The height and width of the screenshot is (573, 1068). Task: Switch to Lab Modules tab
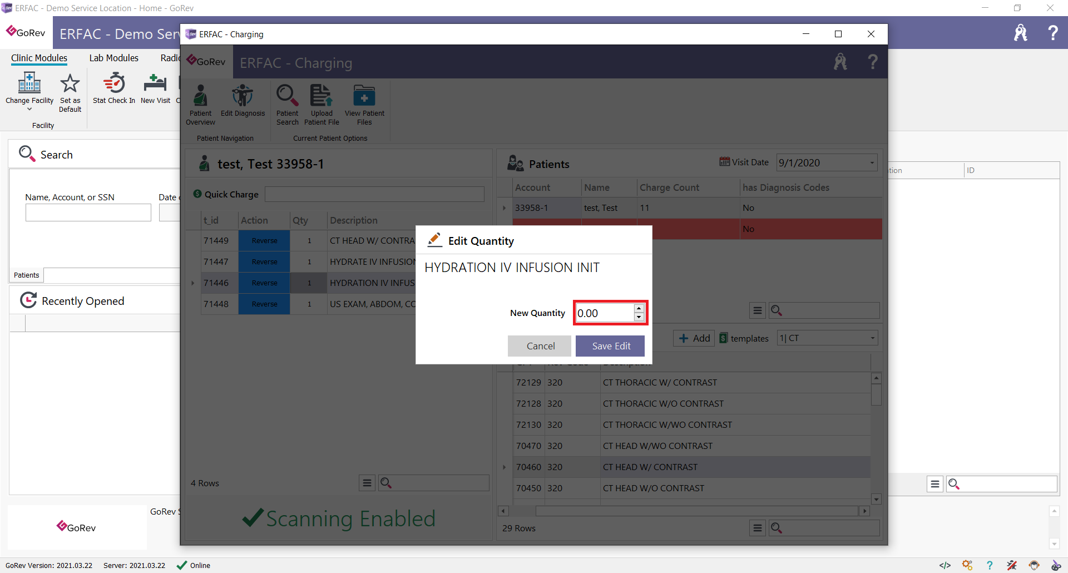coord(114,58)
